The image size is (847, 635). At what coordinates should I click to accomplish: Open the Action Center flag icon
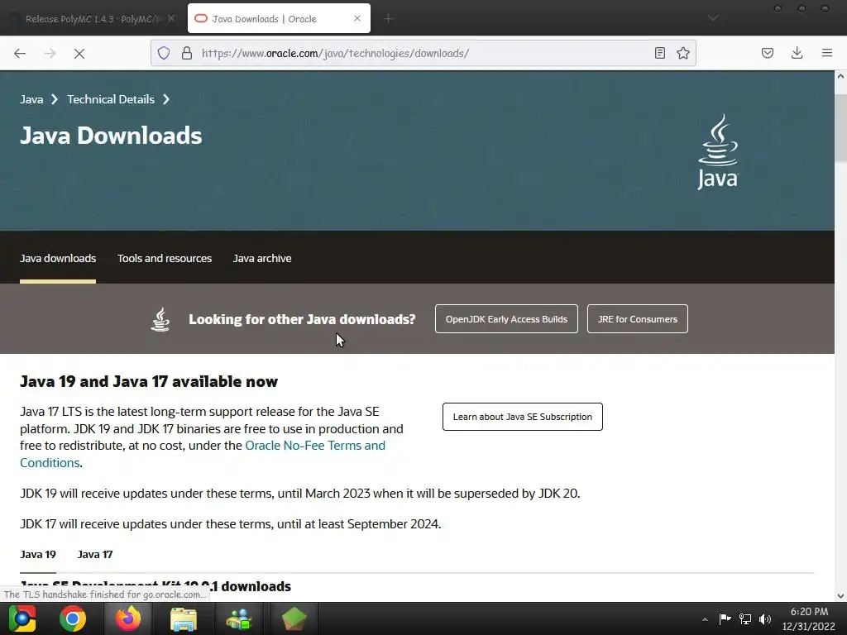725,618
